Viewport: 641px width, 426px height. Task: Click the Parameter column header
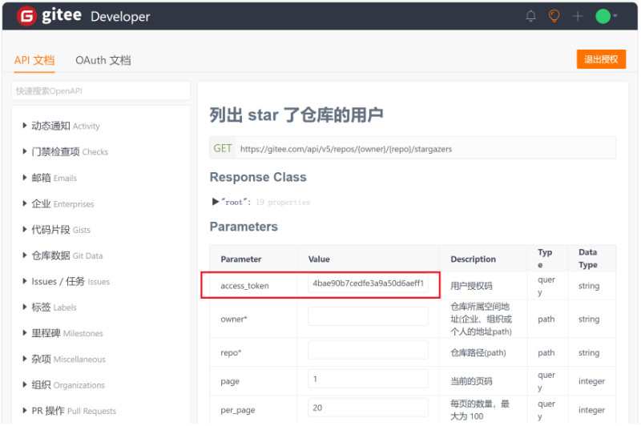[x=241, y=259]
